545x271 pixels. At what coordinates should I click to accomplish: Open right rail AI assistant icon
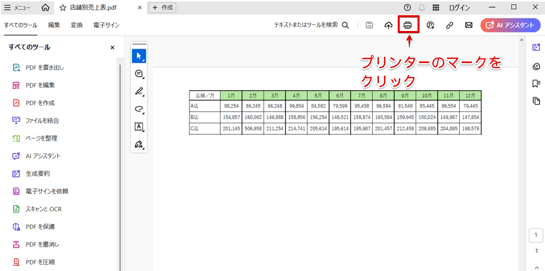click(536, 48)
